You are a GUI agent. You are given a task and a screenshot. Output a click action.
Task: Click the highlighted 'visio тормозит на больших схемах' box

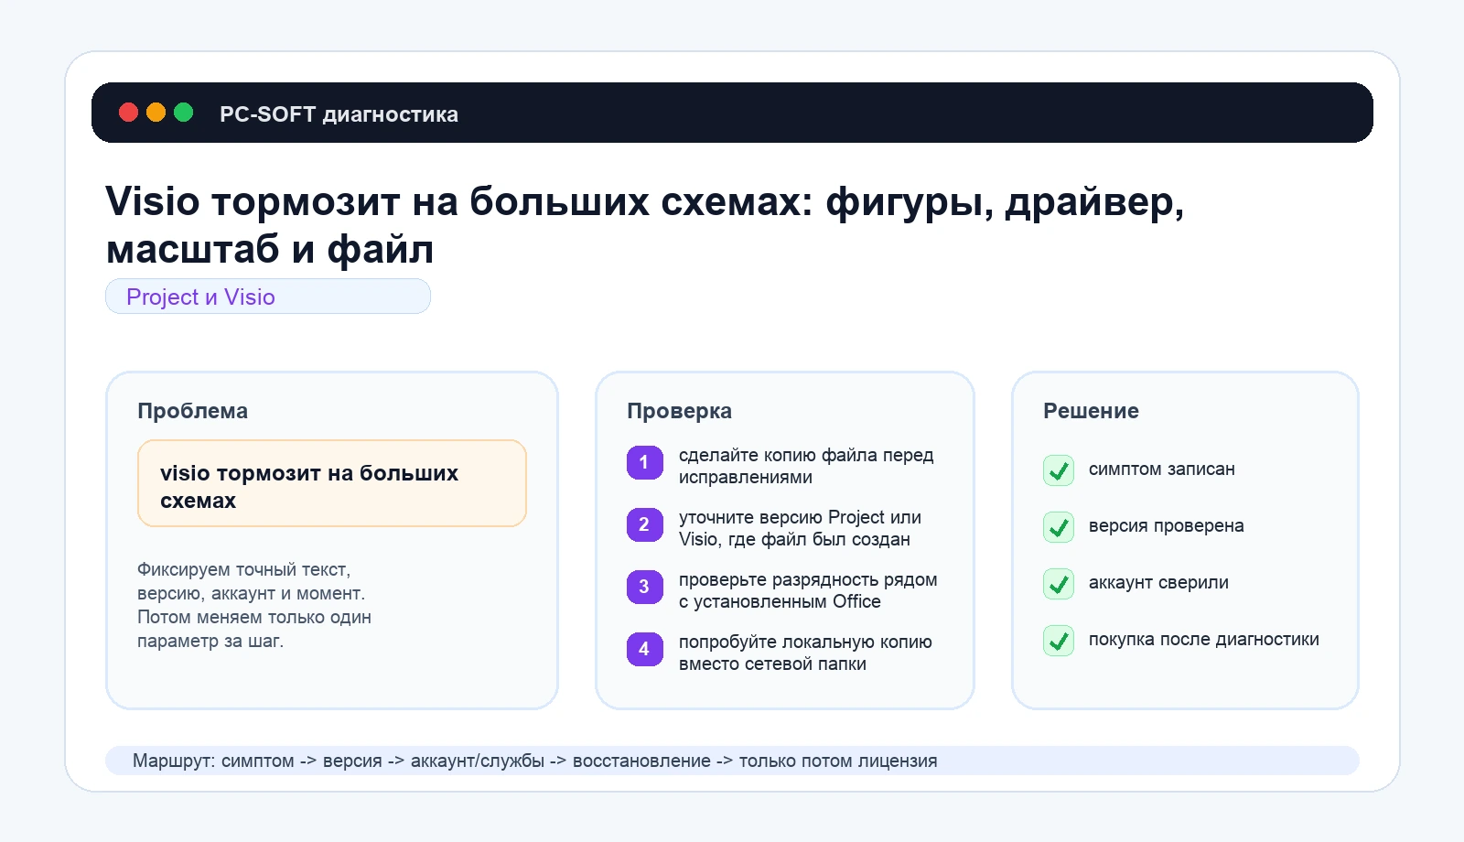(332, 483)
